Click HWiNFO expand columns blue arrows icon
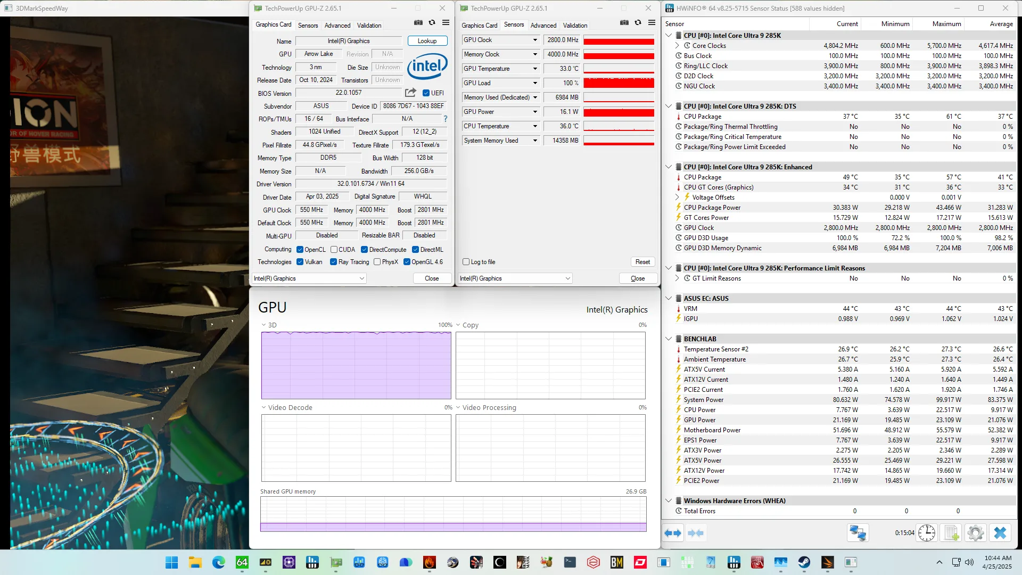 coord(673,533)
